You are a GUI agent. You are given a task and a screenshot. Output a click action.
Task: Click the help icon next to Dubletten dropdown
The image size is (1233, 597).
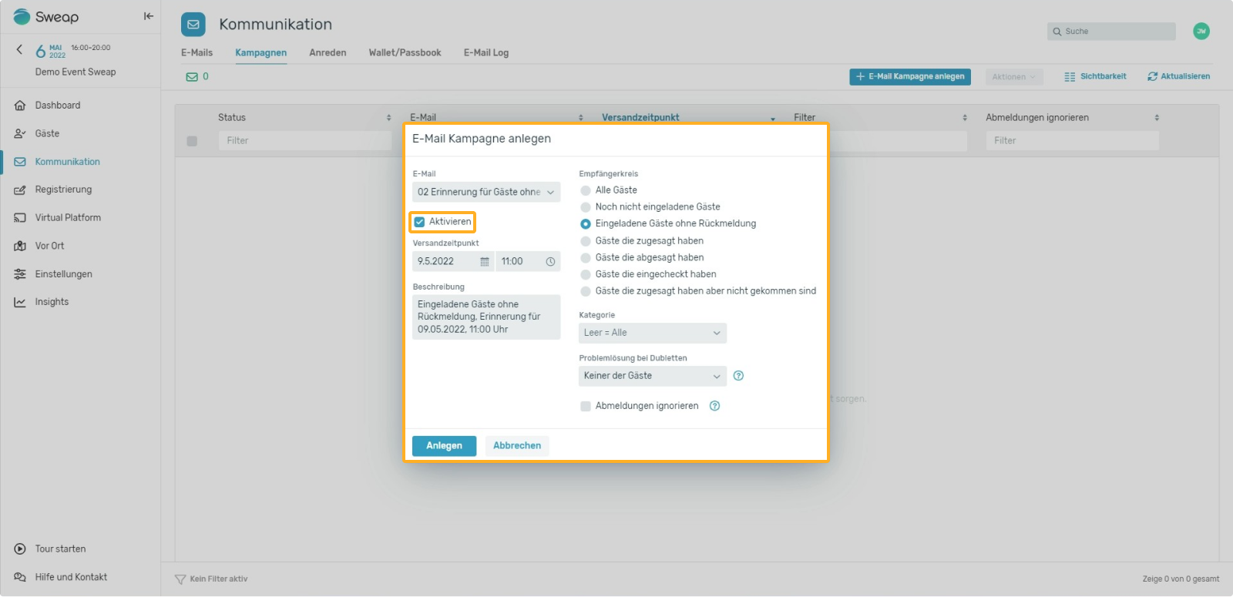[x=738, y=376]
